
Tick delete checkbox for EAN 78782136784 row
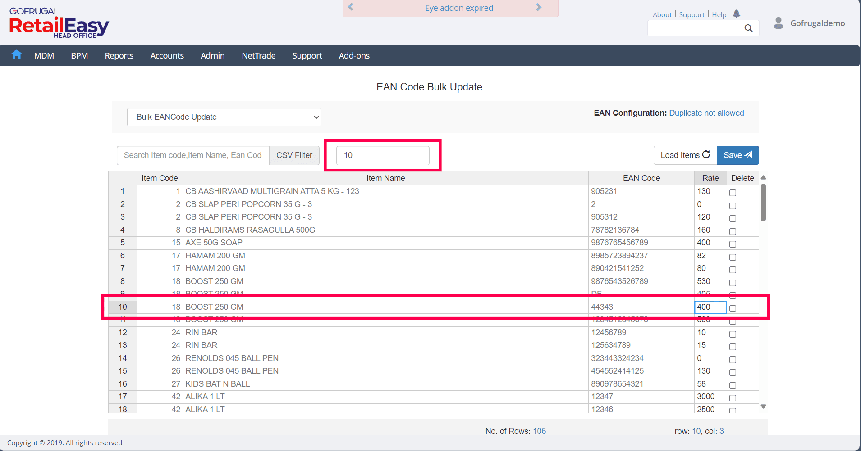click(x=733, y=231)
